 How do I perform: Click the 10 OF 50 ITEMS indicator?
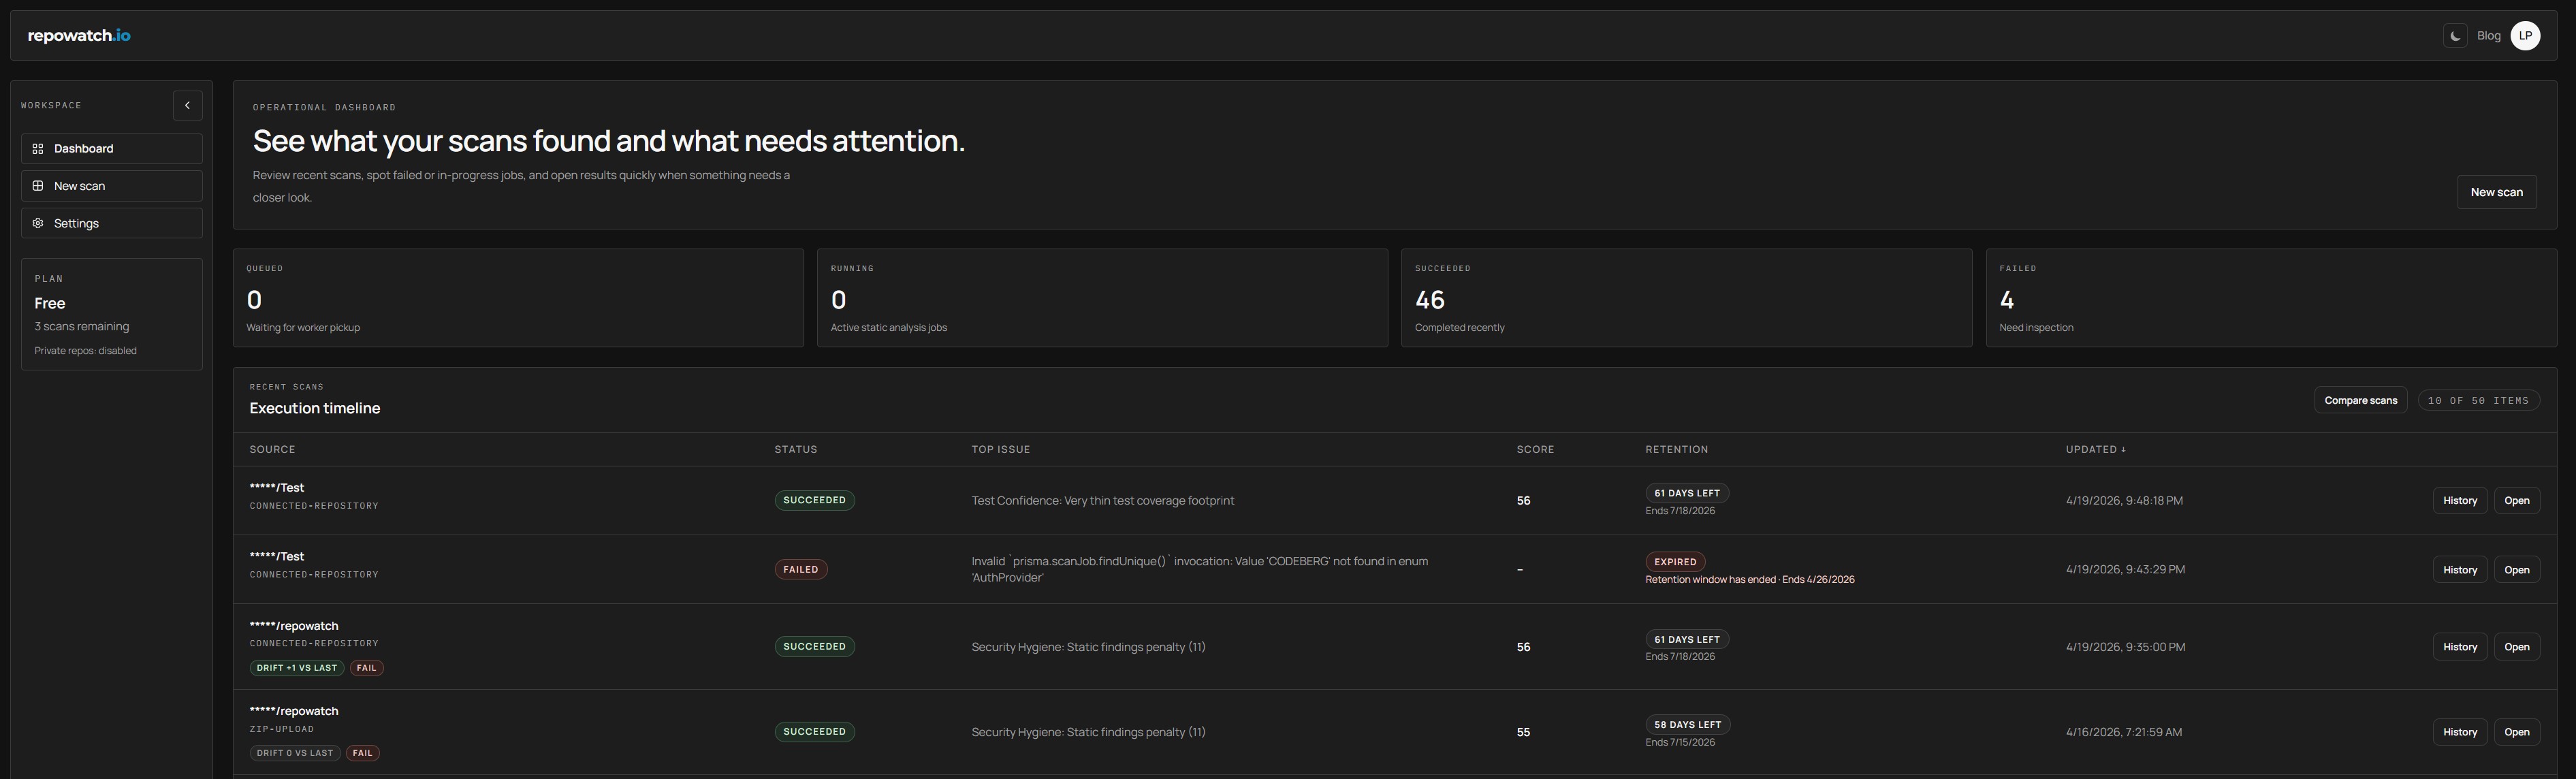tap(2478, 400)
